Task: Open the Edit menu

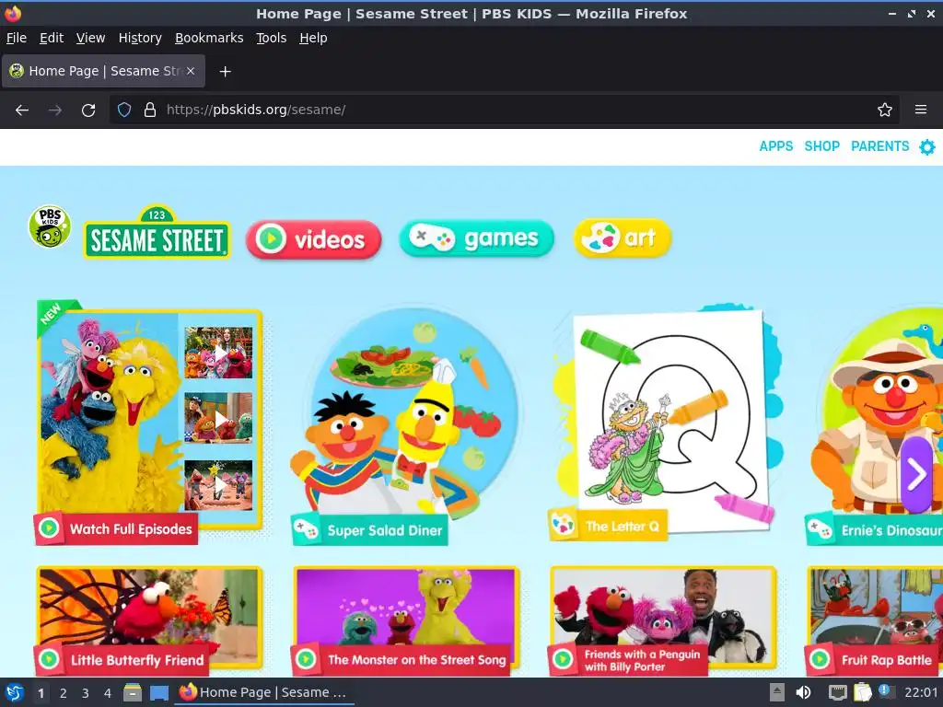Action: 52,38
